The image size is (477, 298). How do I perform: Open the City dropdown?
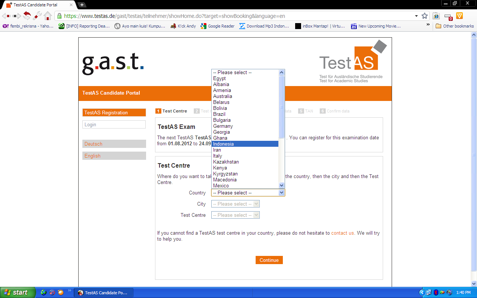click(236, 204)
